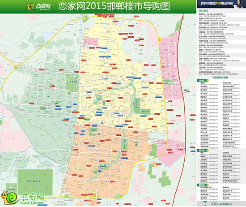Expand the 丛台区 section arrow

[208, 81]
